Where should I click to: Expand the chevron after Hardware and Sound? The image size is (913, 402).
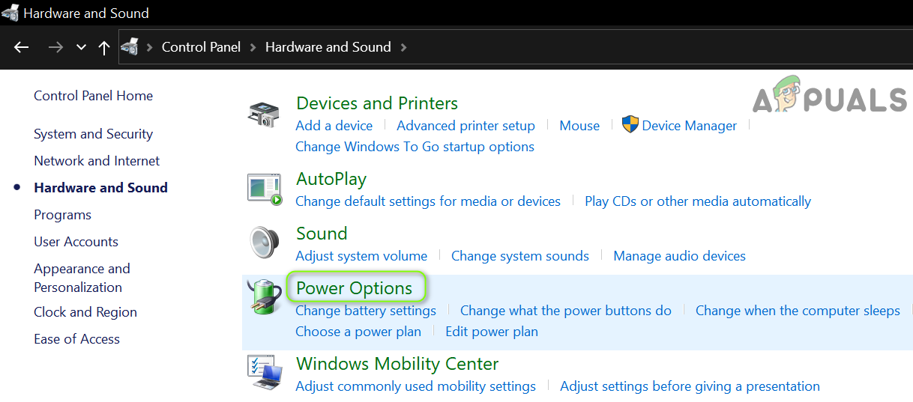pos(404,47)
